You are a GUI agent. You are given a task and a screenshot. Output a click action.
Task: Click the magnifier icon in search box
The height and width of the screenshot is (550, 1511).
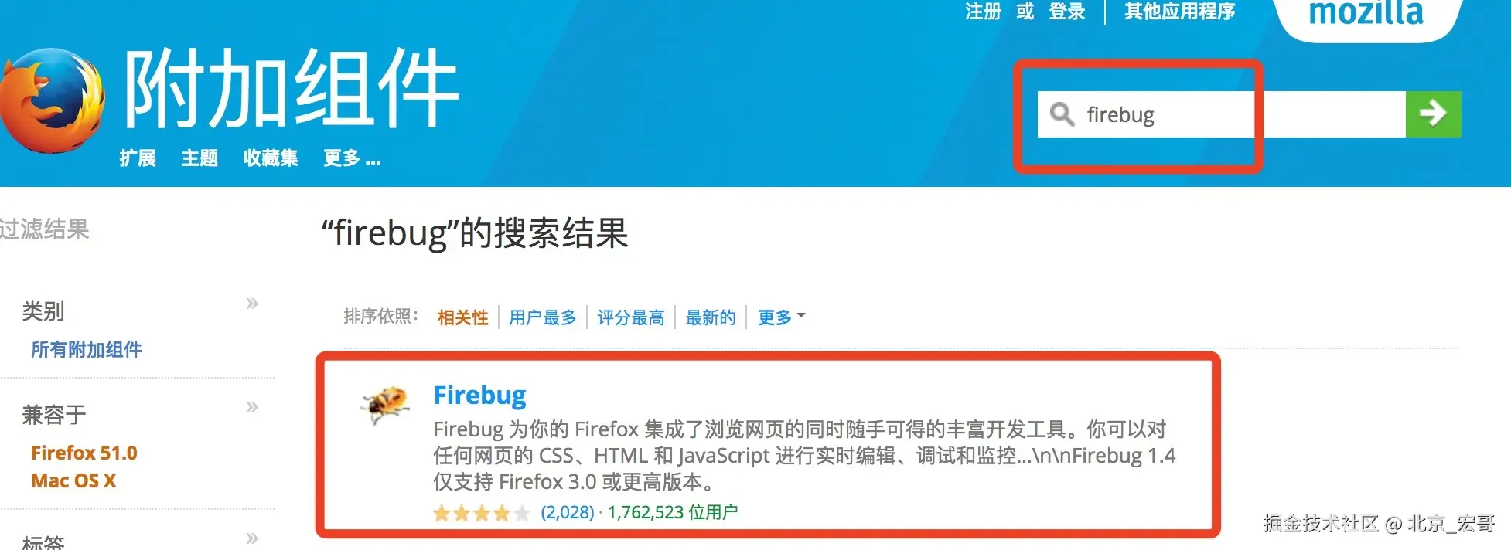click(1062, 114)
